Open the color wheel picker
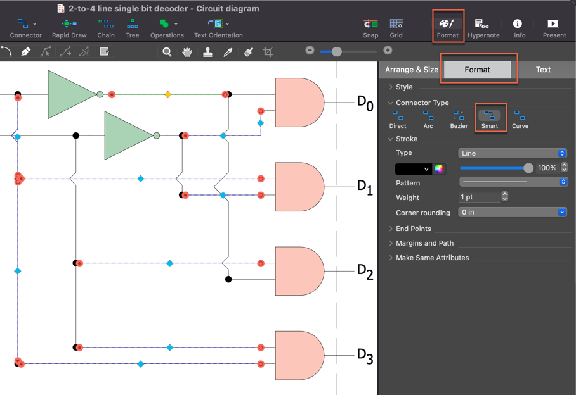Image resolution: width=576 pixels, height=395 pixels. point(438,169)
